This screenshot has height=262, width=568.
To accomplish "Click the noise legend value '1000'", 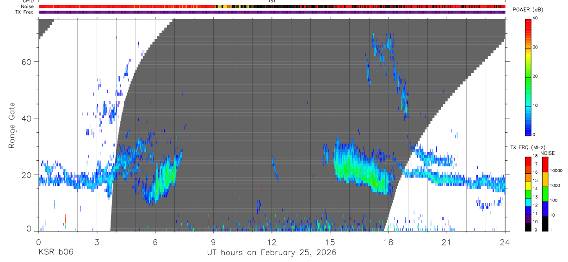I will (554, 185).
